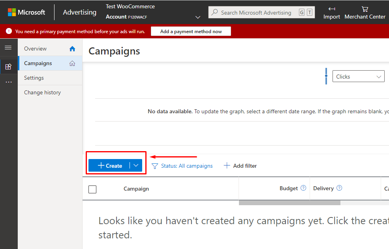389x249 pixels.
Task: Click the Import arrow icon
Action: 332,9
